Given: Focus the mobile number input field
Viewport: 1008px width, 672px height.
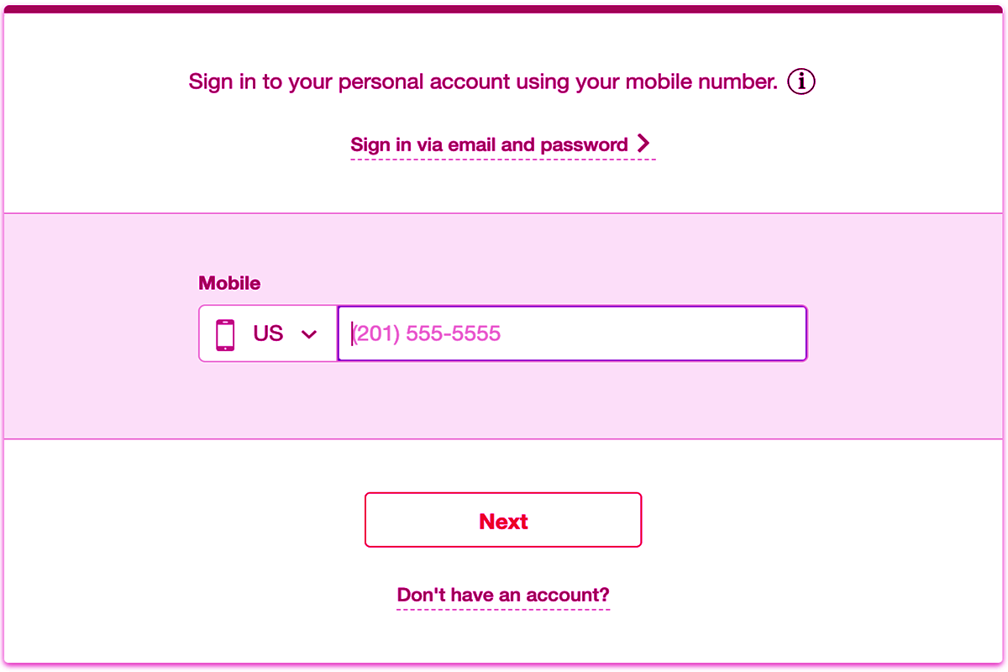Looking at the screenshot, I should tap(571, 334).
